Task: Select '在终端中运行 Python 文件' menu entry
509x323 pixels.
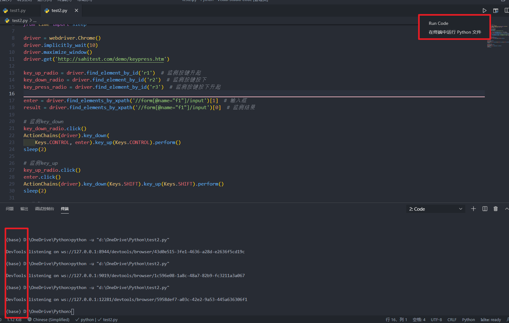Action: [x=455, y=32]
